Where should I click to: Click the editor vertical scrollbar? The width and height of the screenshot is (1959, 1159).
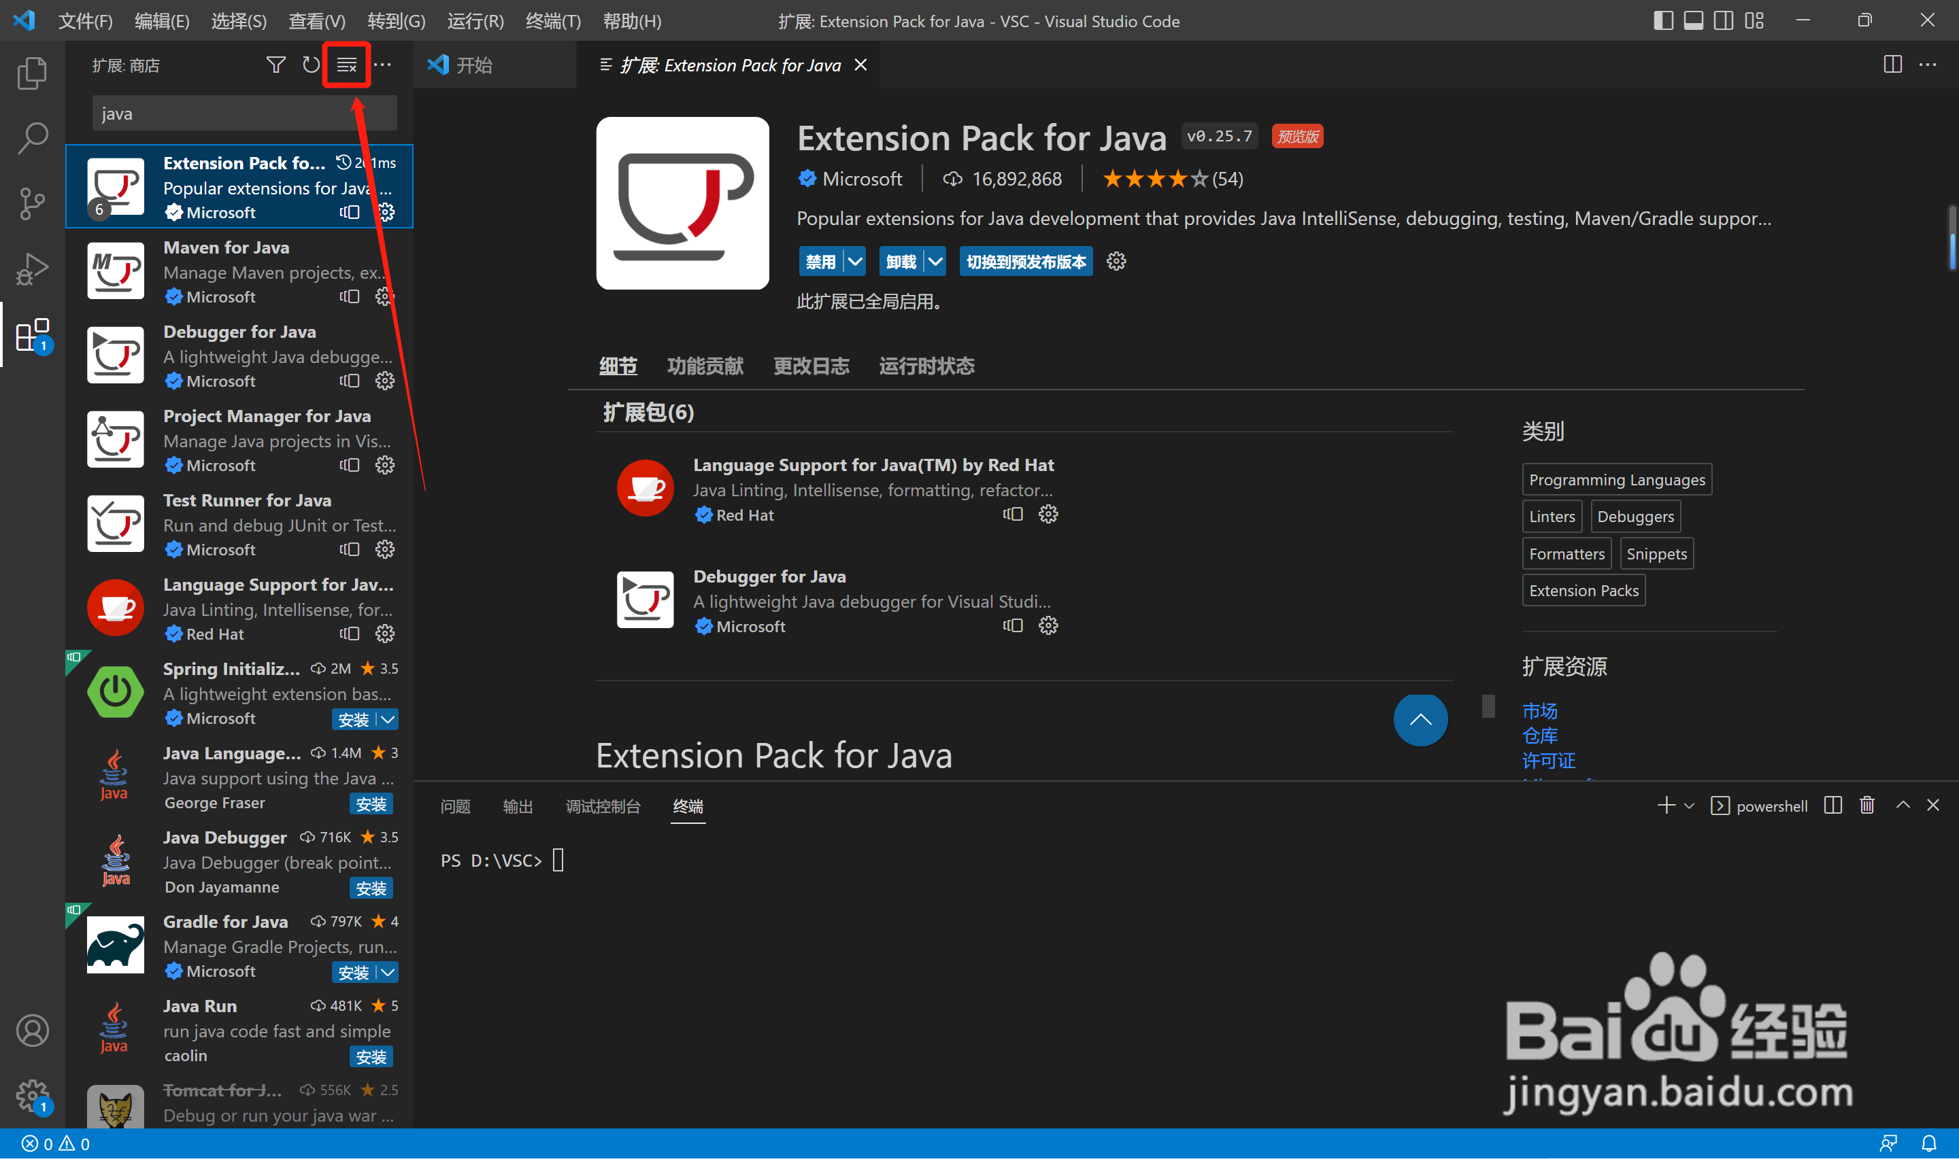(x=1952, y=238)
